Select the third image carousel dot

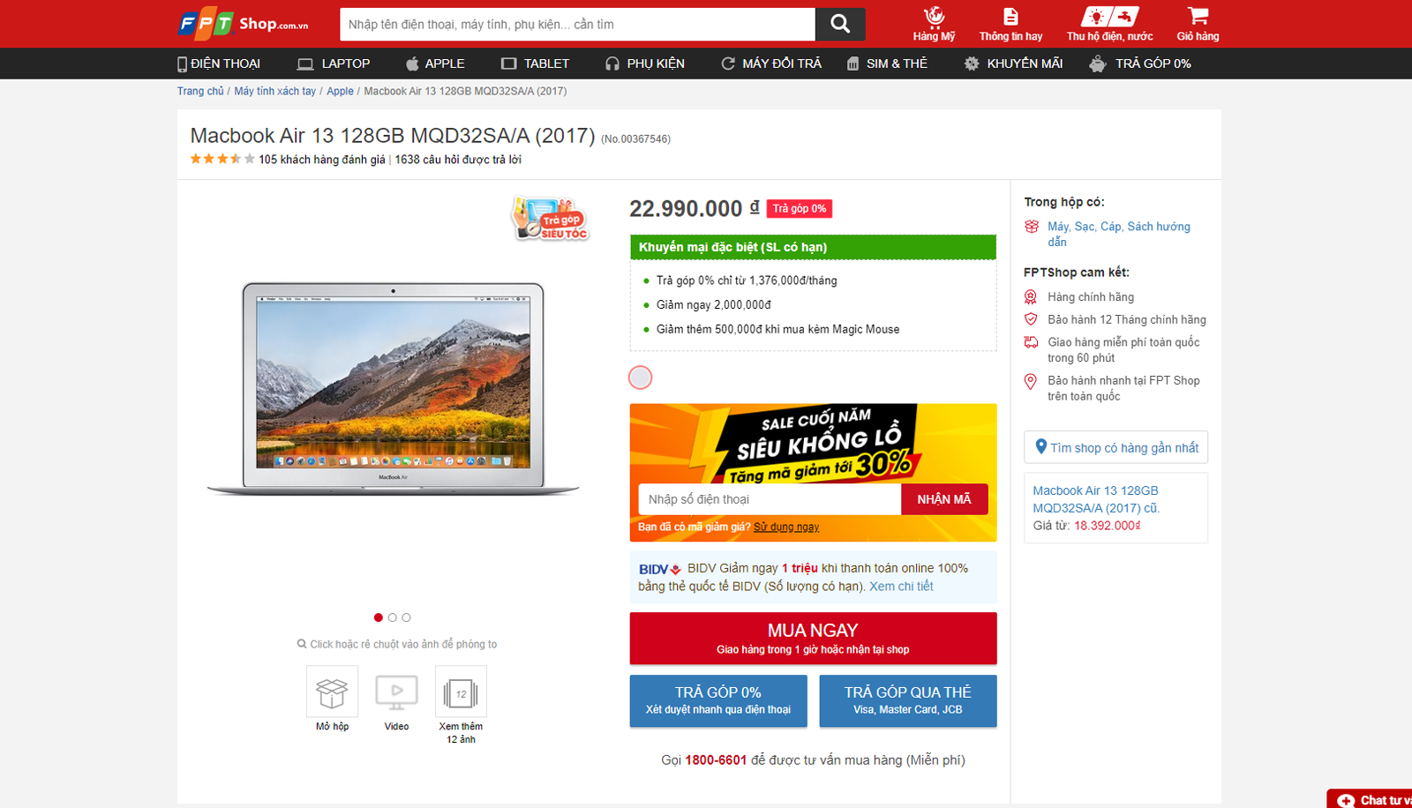point(406,617)
